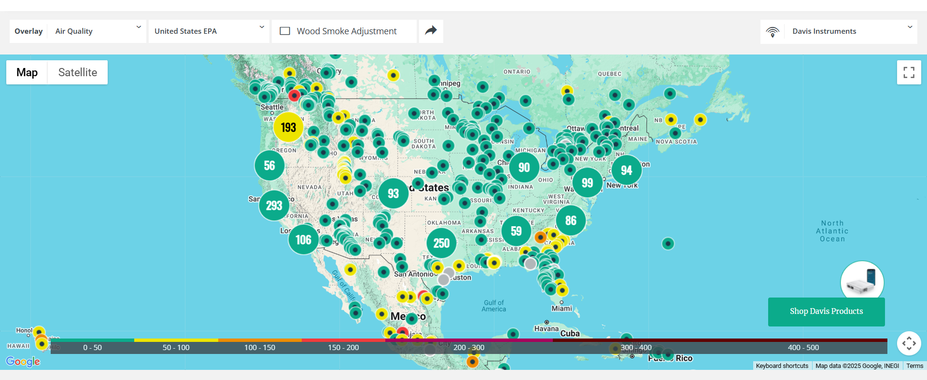Open the Davis product thumbnail image
The image size is (927, 380).
[862, 282]
